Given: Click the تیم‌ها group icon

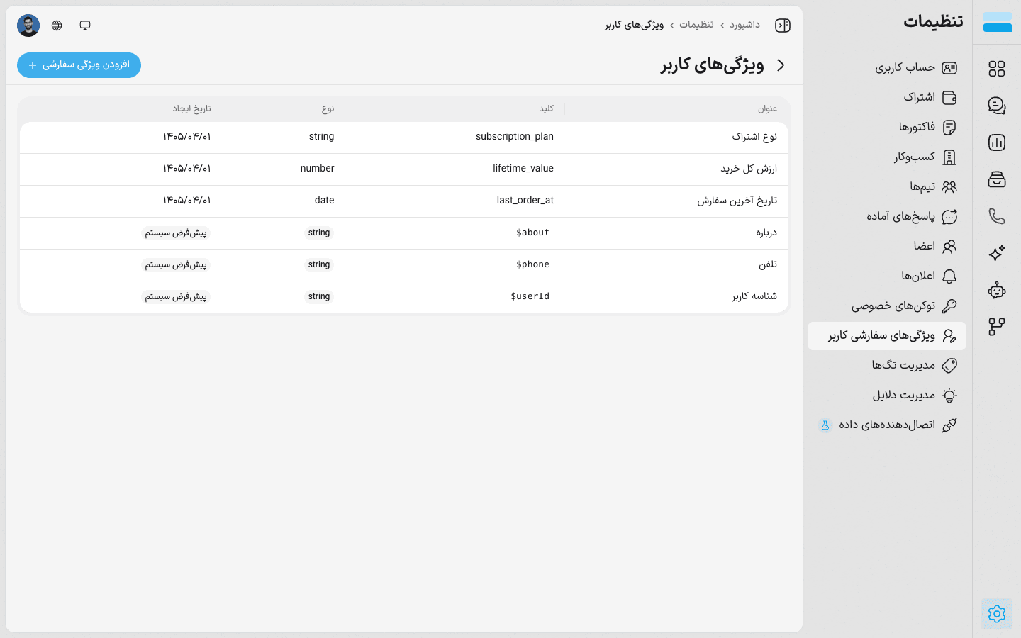Looking at the screenshot, I should (x=949, y=186).
